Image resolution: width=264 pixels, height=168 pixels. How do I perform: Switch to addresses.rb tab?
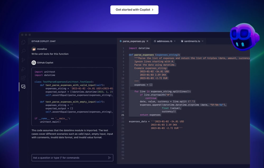tap(164, 41)
